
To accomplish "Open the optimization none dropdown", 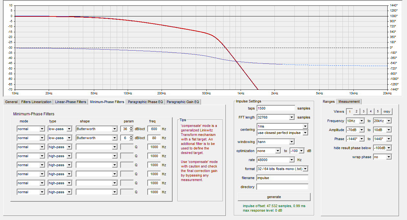I will coord(269,151).
